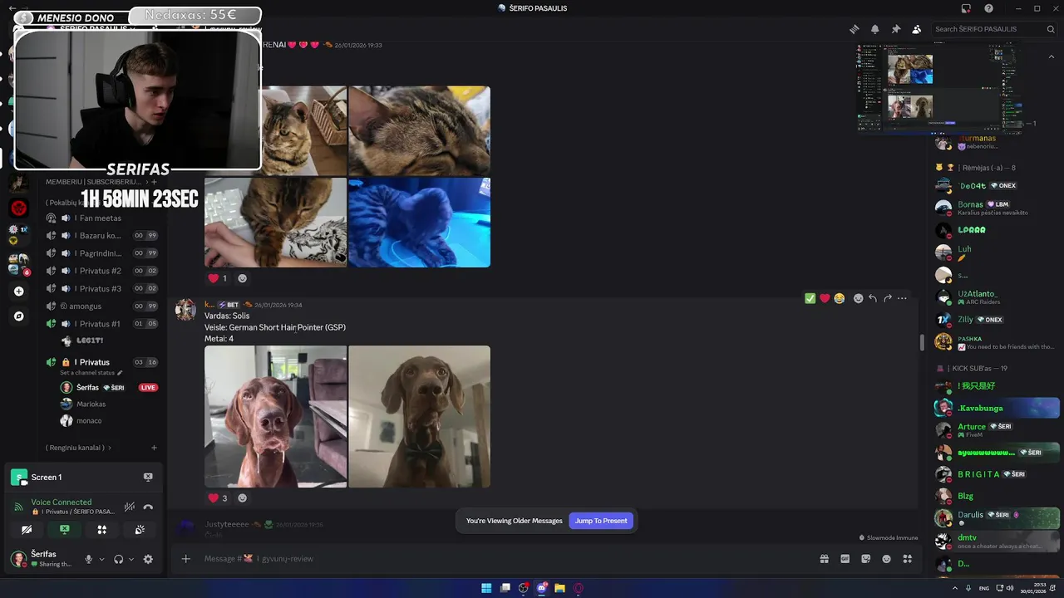1064x598 pixels.
Task: Click the Jump To Present button
Action: [601, 521]
